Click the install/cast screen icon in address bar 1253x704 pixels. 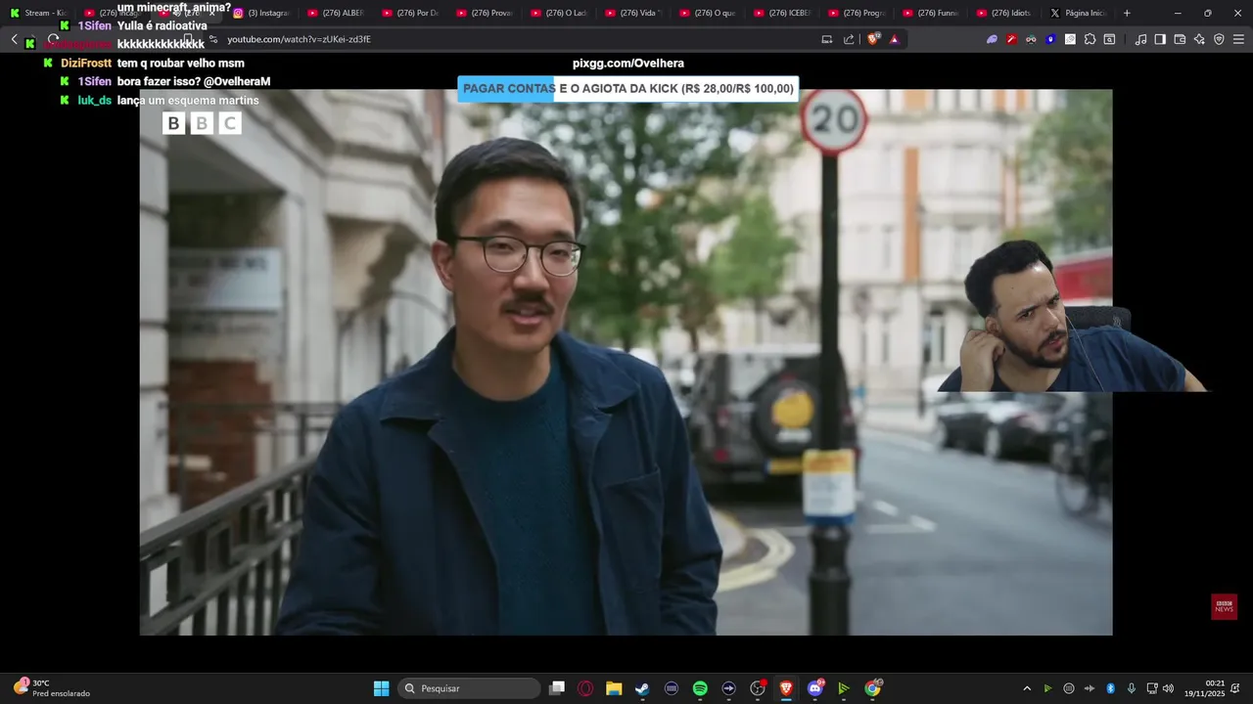coord(827,39)
